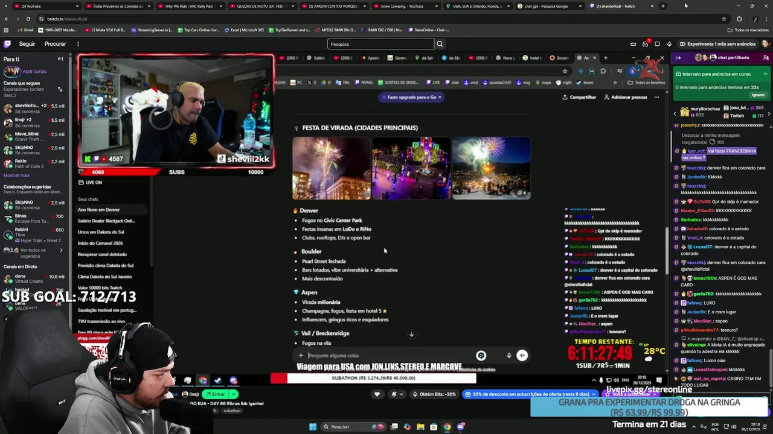The image size is (773, 434).
Task: Open Binas suggested channel
Action: tap(34, 218)
